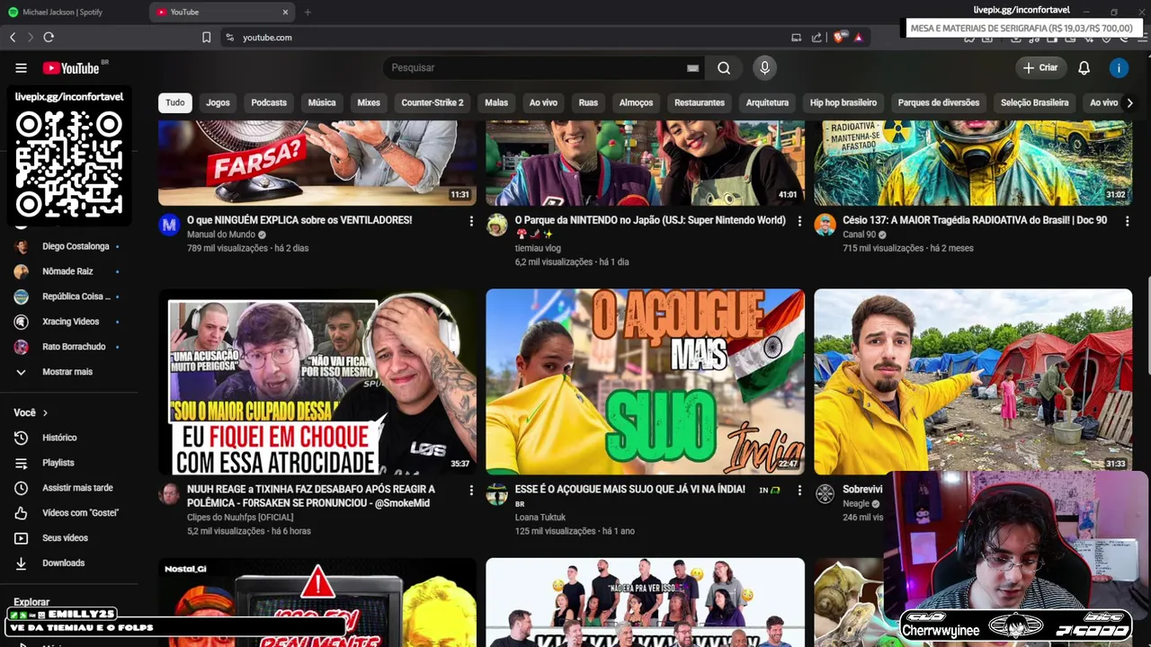Select the Arquitetura filter chip

click(767, 102)
